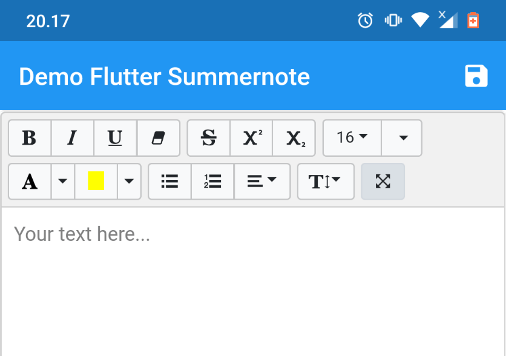Apply strikethrough to text
This screenshot has width=506, height=356.
pos(208,138)
